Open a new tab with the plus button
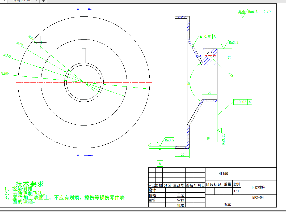The height and width of the screenshot is (212, 286). [44, 1]
